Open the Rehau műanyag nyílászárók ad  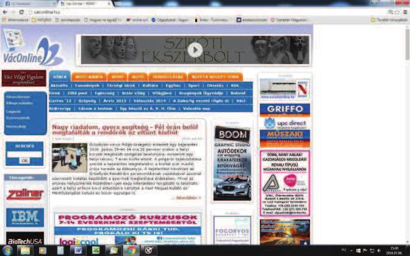pyautogui.click(x=285, y=183)
